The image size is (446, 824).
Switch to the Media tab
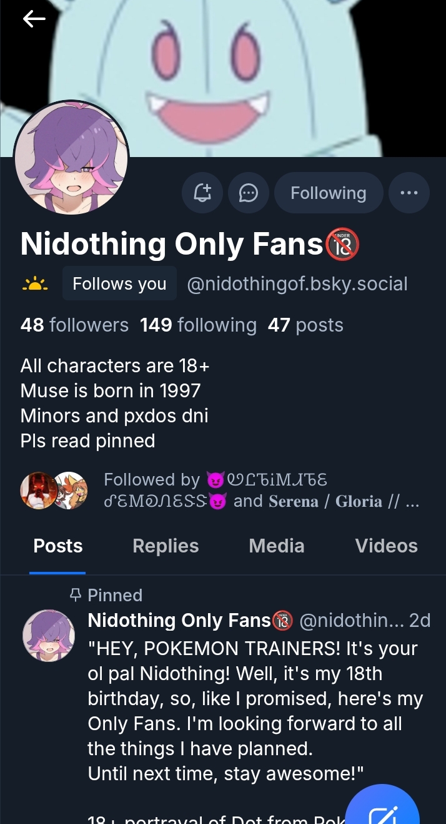pyautogui.click(x=277, y=546)
